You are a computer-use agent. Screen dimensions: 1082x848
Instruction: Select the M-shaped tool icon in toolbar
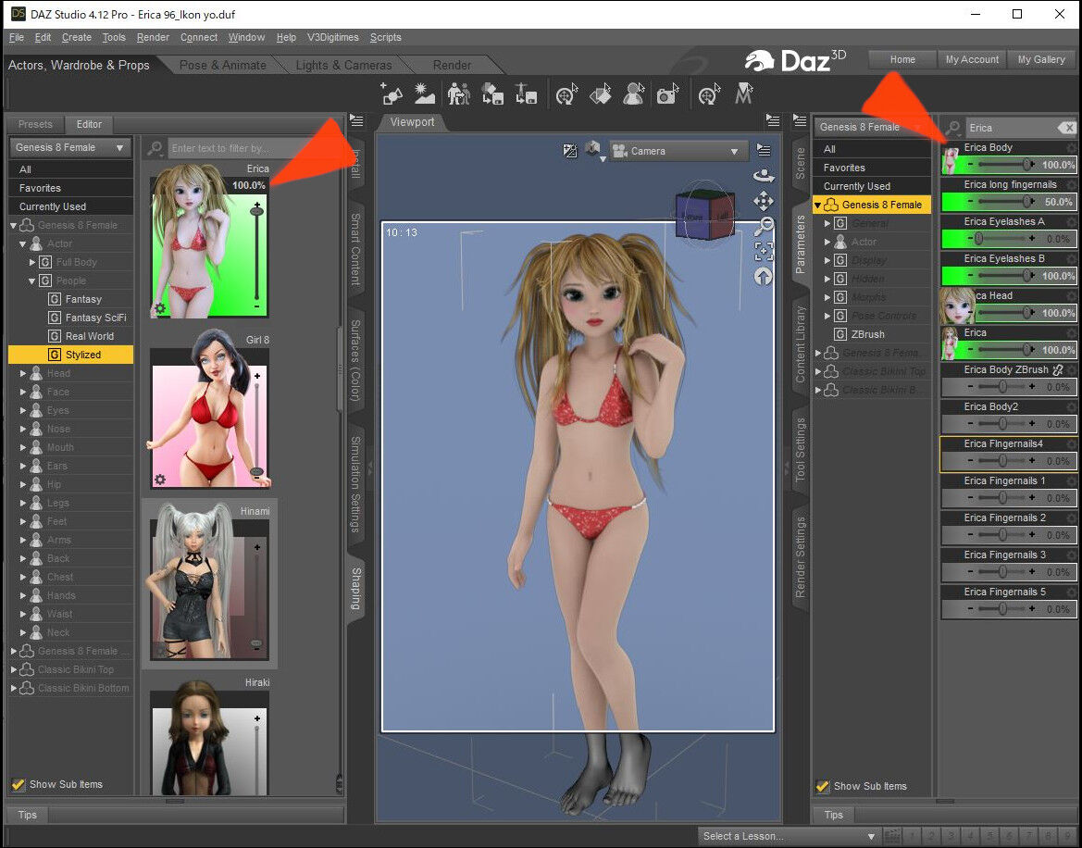pyautogui.click(x=743, y=94)
